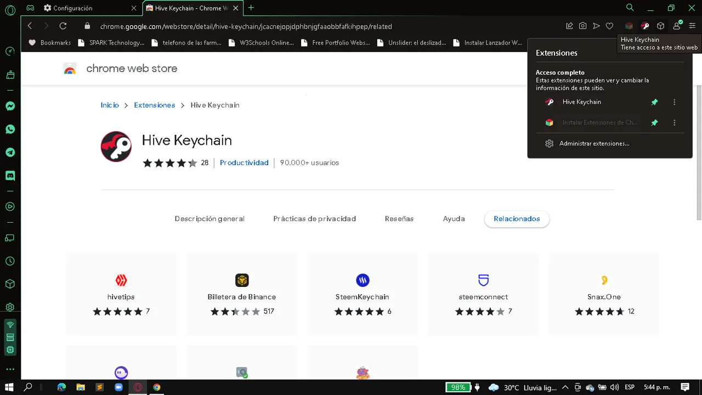Open the Snax.One extension card

(604, 294)
